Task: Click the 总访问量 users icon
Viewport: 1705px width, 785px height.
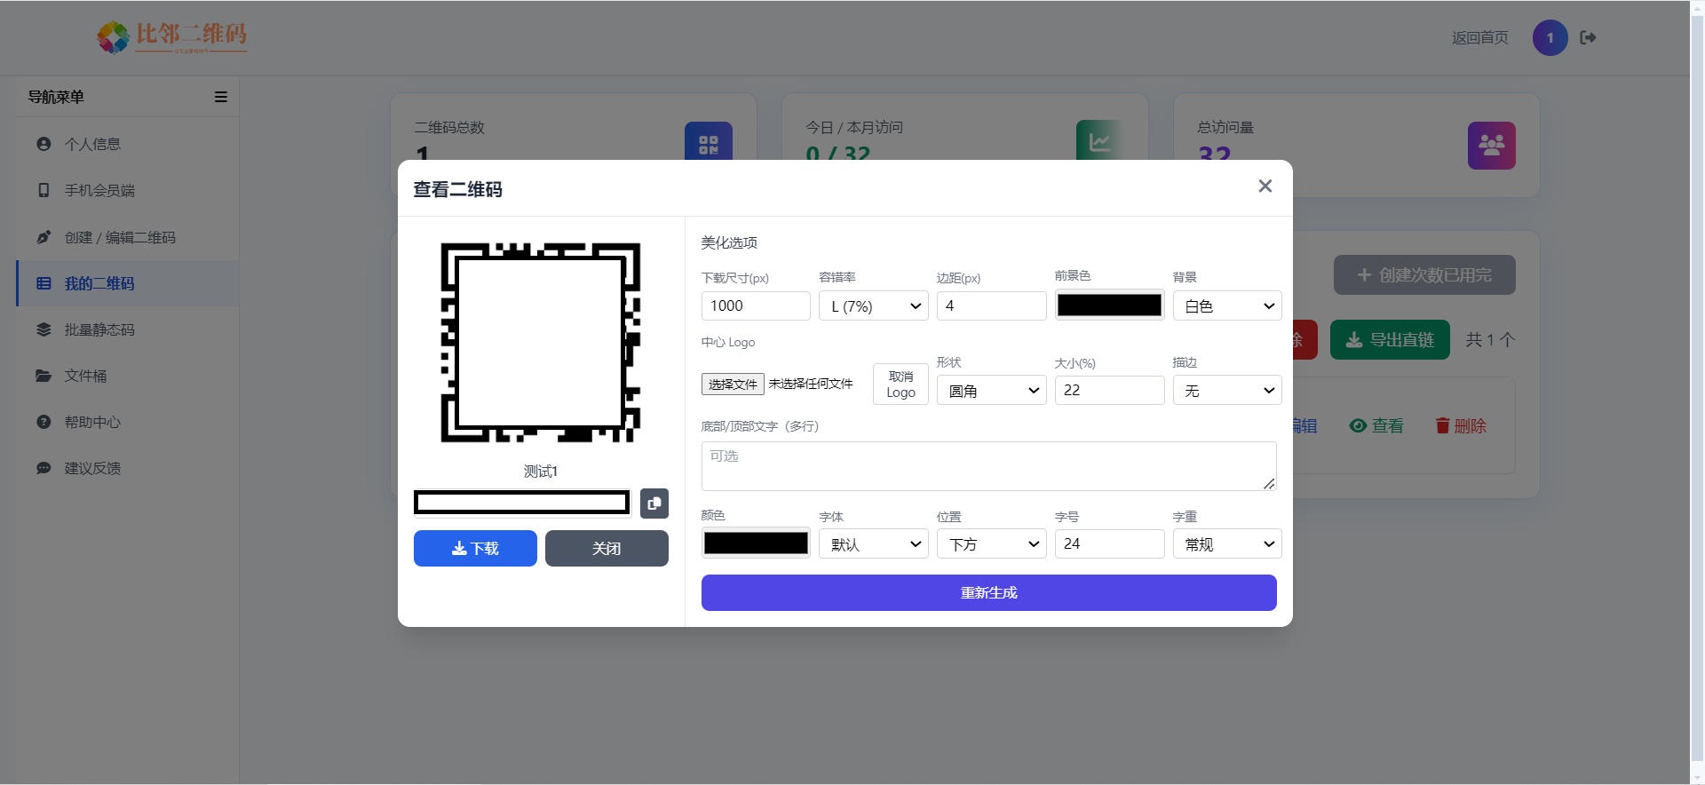Action: click(1492, 146)
